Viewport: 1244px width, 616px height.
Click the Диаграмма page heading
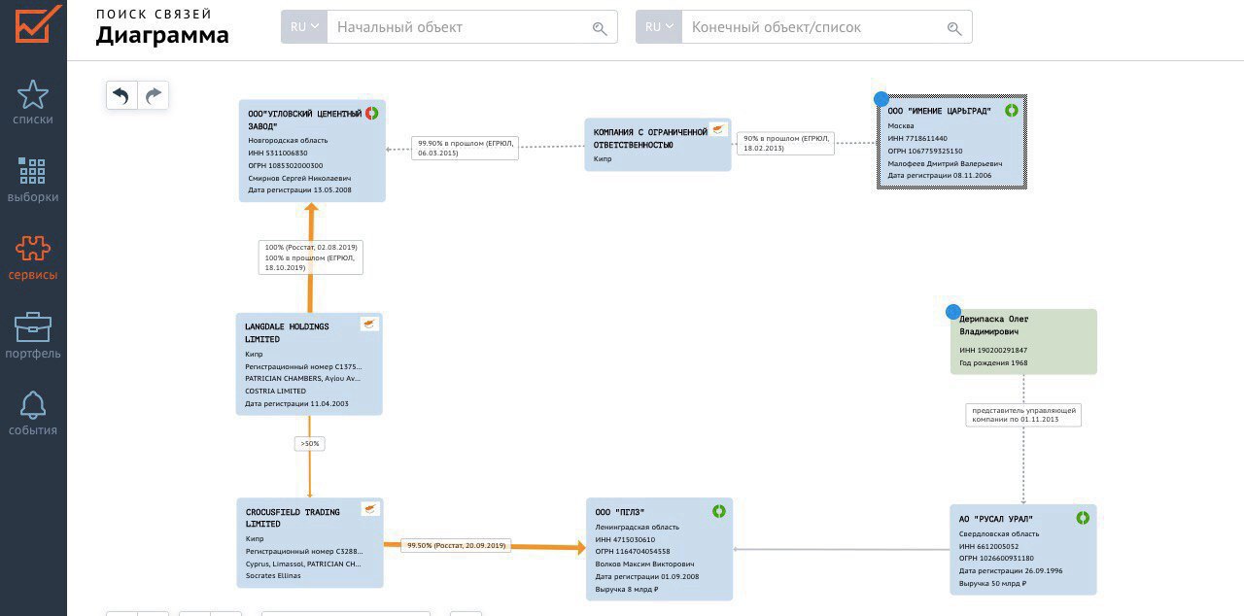pyautogui.click(x=162, y=35)
